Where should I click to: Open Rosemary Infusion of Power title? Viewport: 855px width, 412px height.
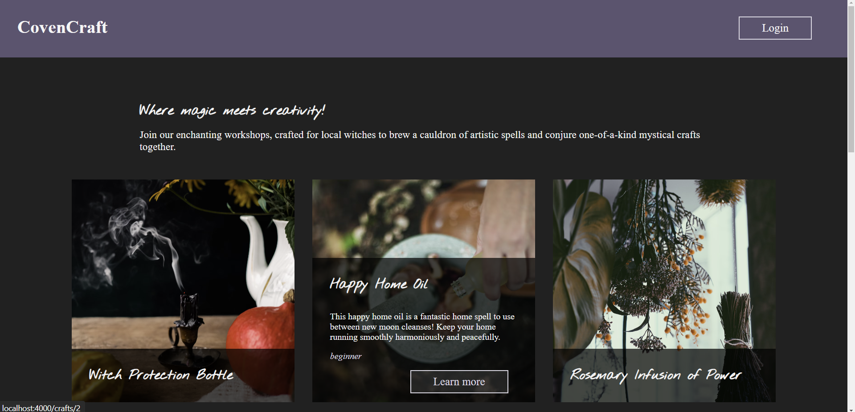656,375
